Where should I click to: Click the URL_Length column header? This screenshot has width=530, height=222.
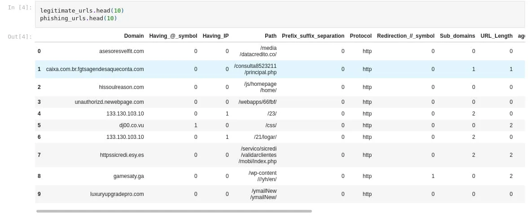pos(496,36)
